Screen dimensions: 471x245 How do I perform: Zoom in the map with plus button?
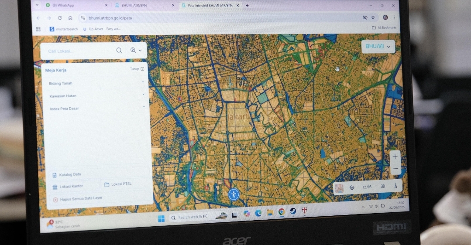point(395,157)
